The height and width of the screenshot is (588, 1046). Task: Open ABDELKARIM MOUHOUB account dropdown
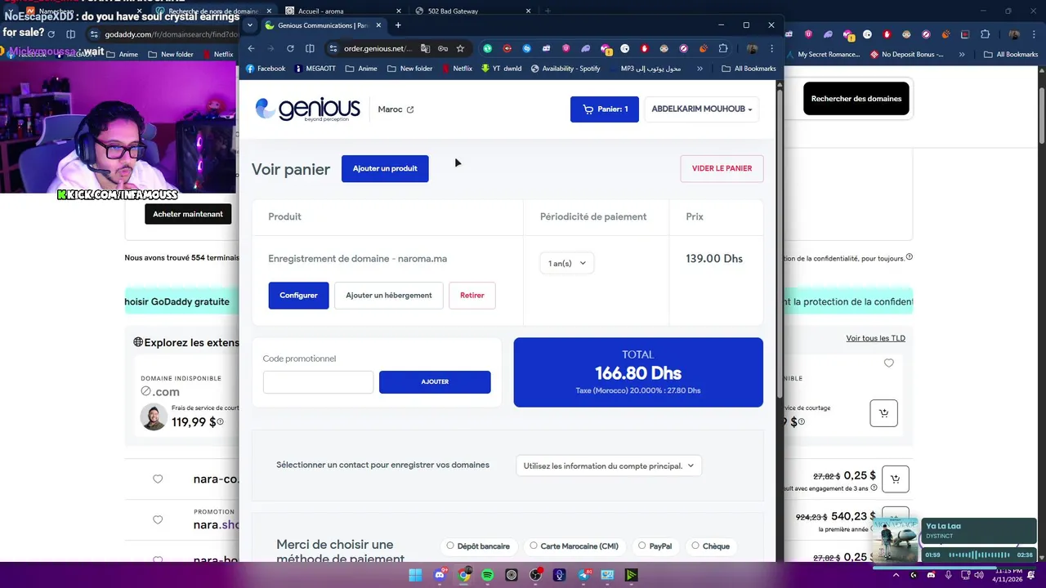tap(701, 109)
